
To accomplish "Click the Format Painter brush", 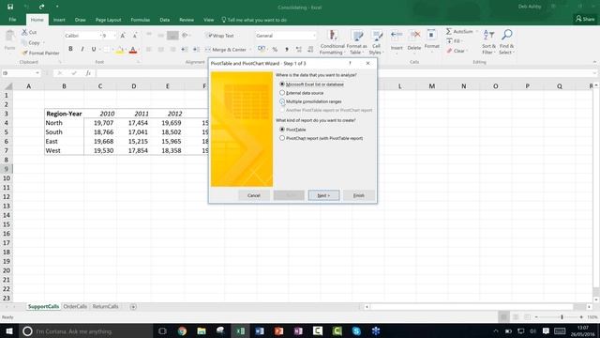I will click(25, 53).
